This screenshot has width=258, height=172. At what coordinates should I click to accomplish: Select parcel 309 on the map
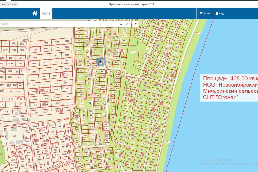pyautogui.click(x=139, y=65)
